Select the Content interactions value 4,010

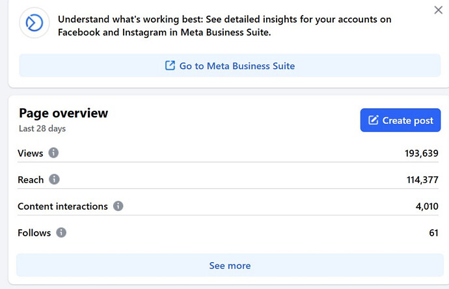pos(427,206)
